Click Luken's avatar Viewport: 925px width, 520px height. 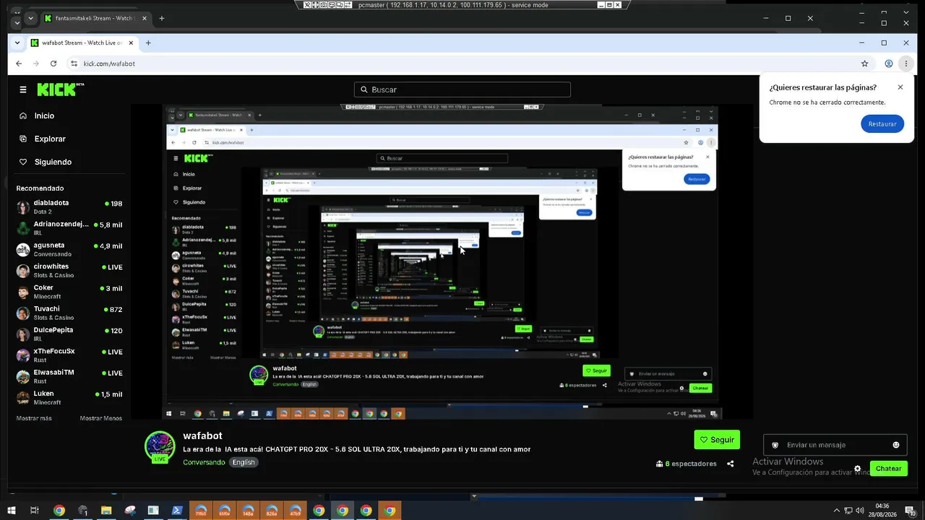23,397
